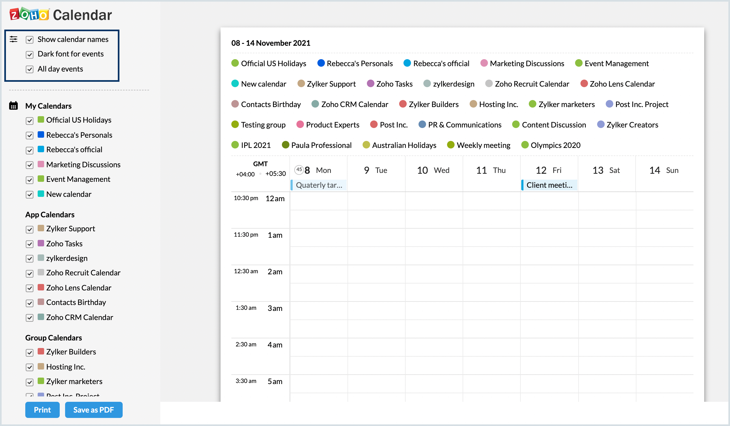Click the Official US Holidays color swatch
The height and width of the screenshot is (426, 730).
(41, 120)
